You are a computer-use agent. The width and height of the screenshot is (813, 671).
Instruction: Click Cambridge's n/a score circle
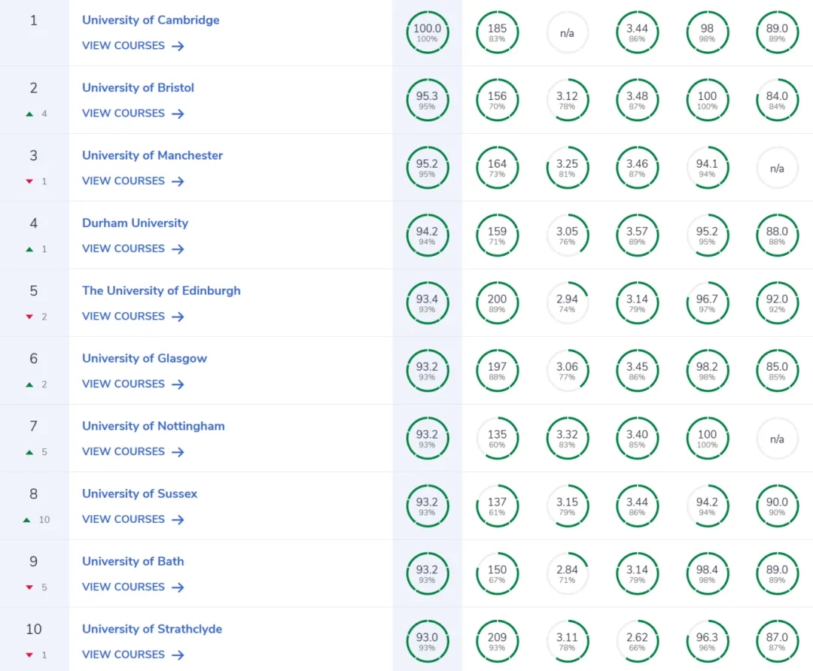(567, 32)
